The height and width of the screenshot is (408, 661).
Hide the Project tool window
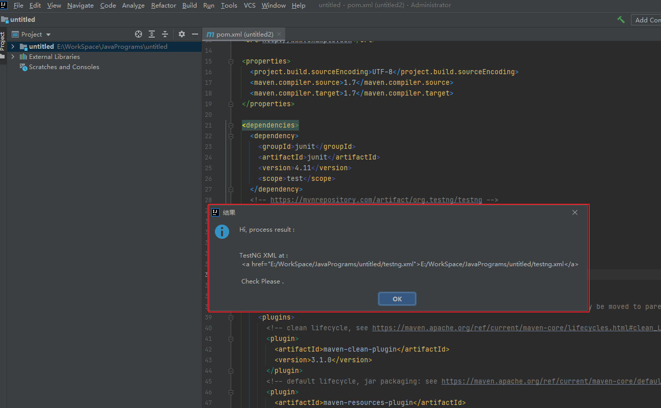pyautogui.click(x=195, y=34)
